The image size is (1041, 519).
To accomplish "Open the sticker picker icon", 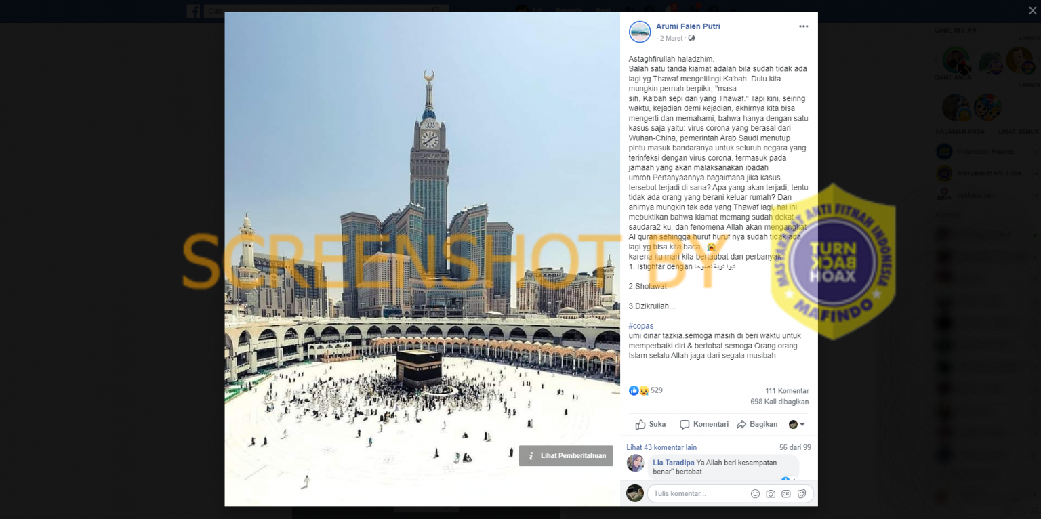I will click(x=802, y=494).
